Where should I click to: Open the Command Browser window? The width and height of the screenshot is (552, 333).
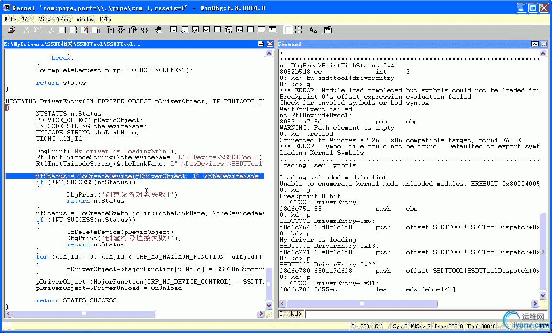coord(273,30)
